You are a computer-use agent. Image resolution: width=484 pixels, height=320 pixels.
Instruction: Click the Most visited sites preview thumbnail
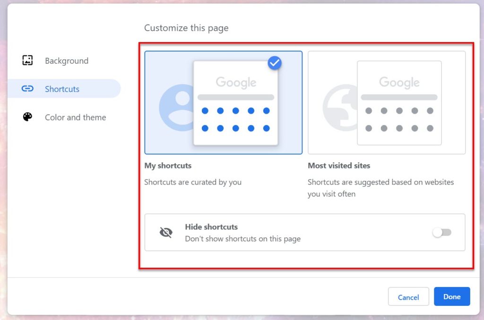click(x=398, y=102)
